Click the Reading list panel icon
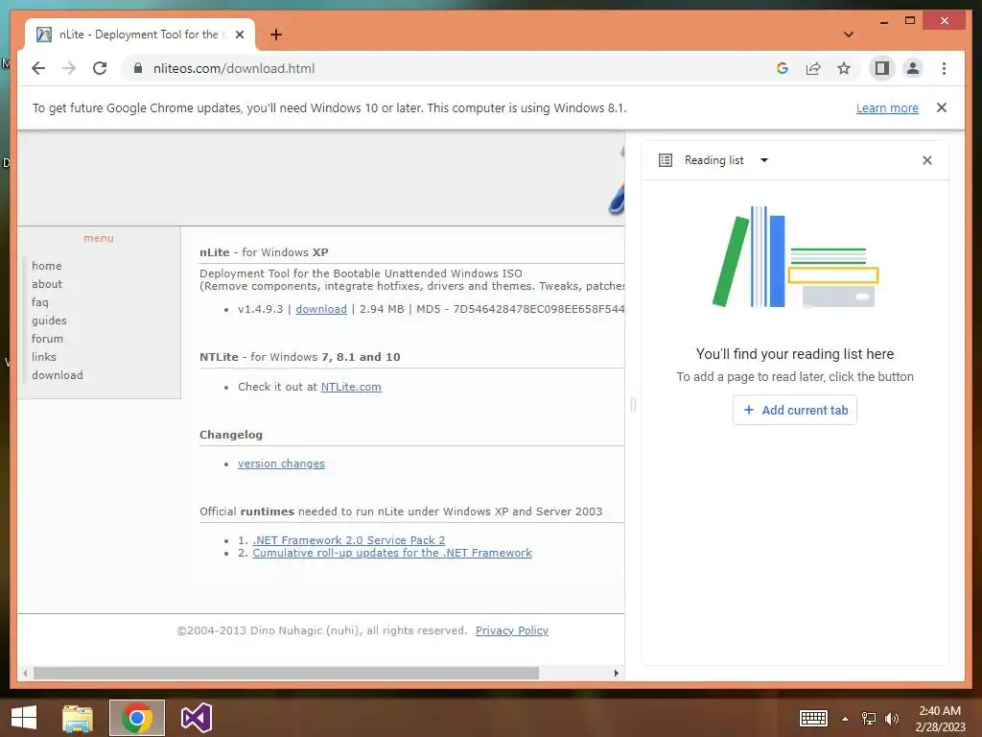 click(666, 160)
